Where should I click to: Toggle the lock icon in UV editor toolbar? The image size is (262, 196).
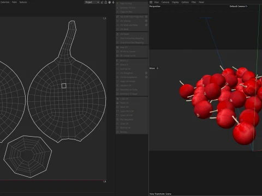coord(105,2)
